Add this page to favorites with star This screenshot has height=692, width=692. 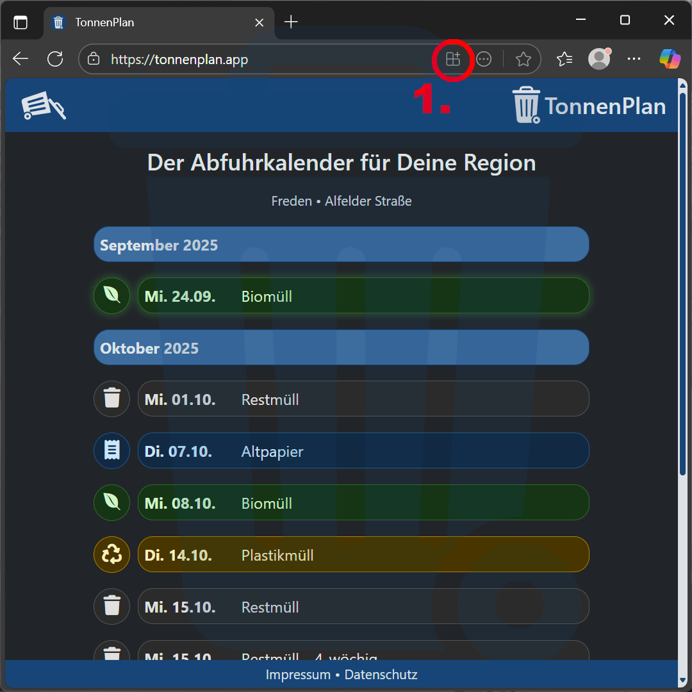(523, 60)
